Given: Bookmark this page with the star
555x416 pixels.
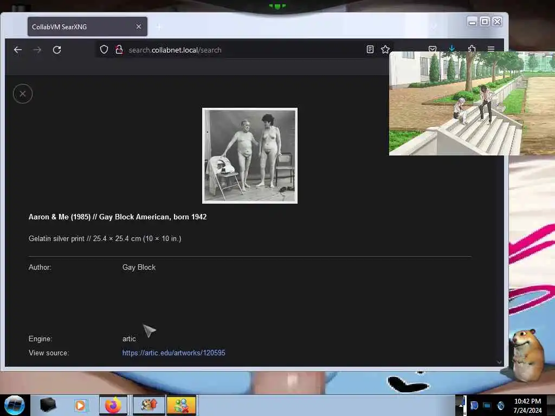Looking at the screenshot, I should coord(385,49).
